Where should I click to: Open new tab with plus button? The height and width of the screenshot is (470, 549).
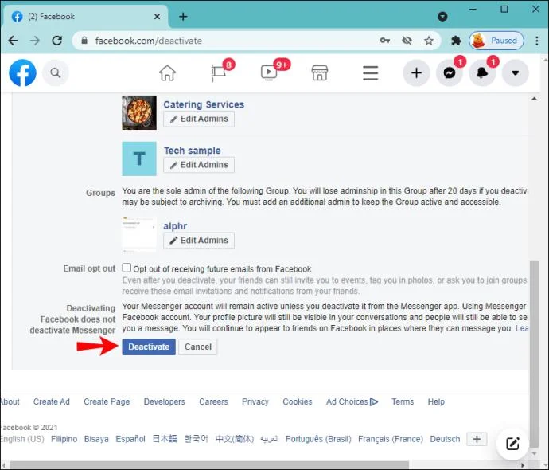[183, 17]
